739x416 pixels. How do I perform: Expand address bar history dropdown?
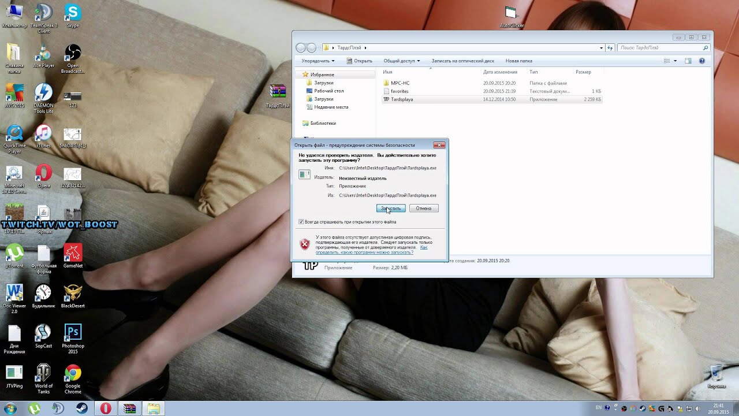602,48
